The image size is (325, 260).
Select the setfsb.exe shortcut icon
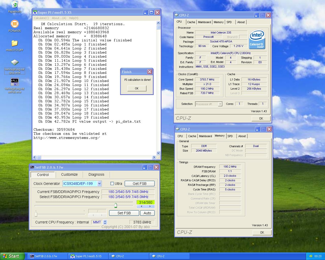[x=14, y=82]
